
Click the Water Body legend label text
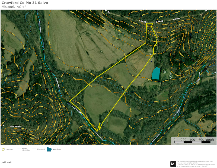(56, 149)
